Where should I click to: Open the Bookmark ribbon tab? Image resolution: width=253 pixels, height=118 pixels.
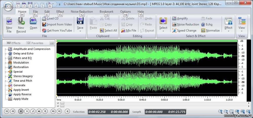click(107, 12)
